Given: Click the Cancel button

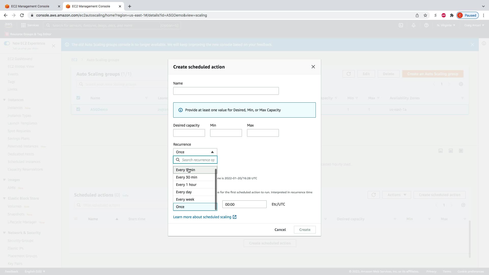Looking at the screenshot, I should pos(280,230).
